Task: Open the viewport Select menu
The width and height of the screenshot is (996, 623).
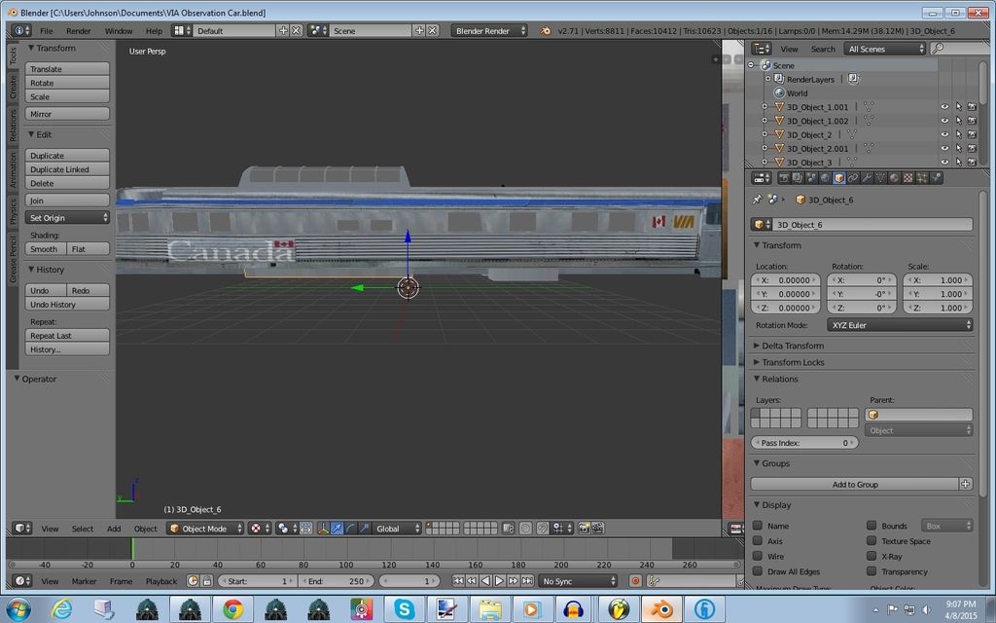Action: point(82,529)
